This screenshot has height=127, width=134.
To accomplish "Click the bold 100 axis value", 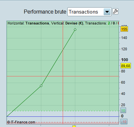I will [124, 60].
